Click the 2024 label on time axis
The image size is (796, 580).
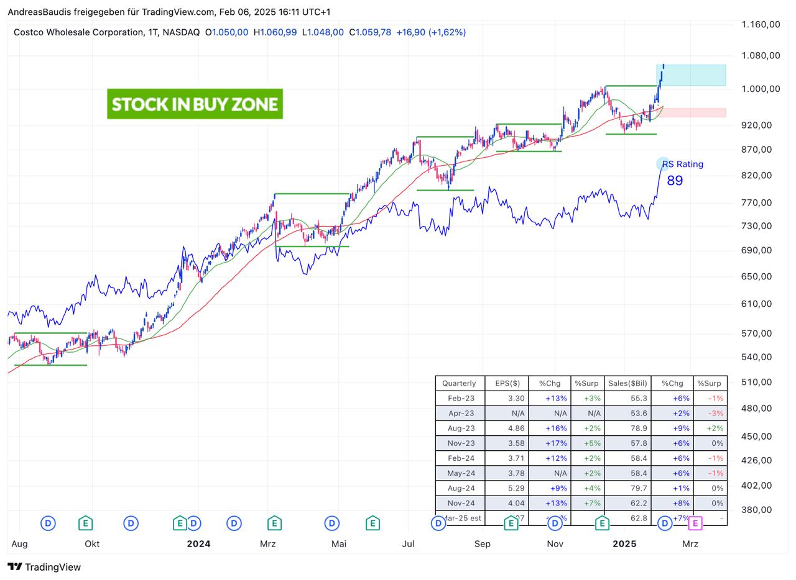tap(198, 544)
